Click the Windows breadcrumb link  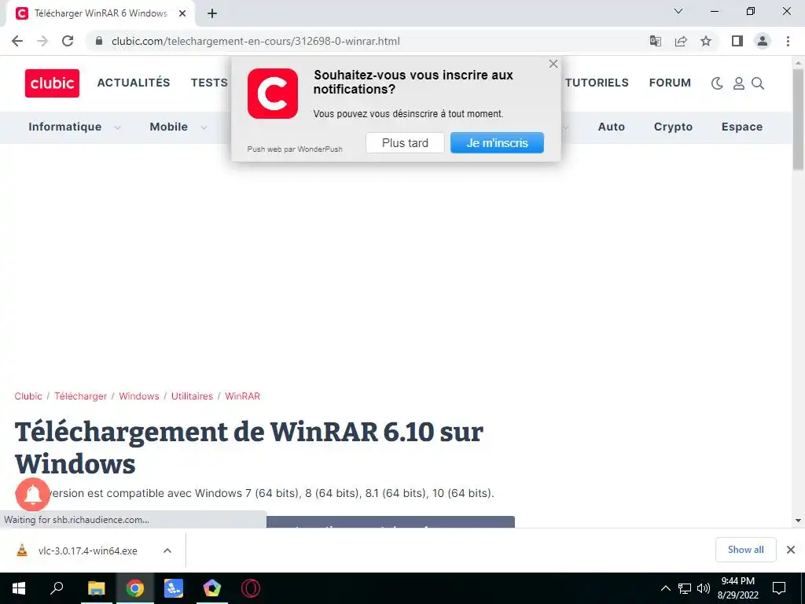coord(139,396)
